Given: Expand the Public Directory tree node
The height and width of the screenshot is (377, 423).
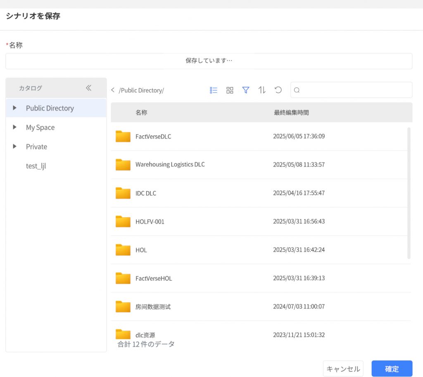Looking at the screenshot, I should coord(15,108).
